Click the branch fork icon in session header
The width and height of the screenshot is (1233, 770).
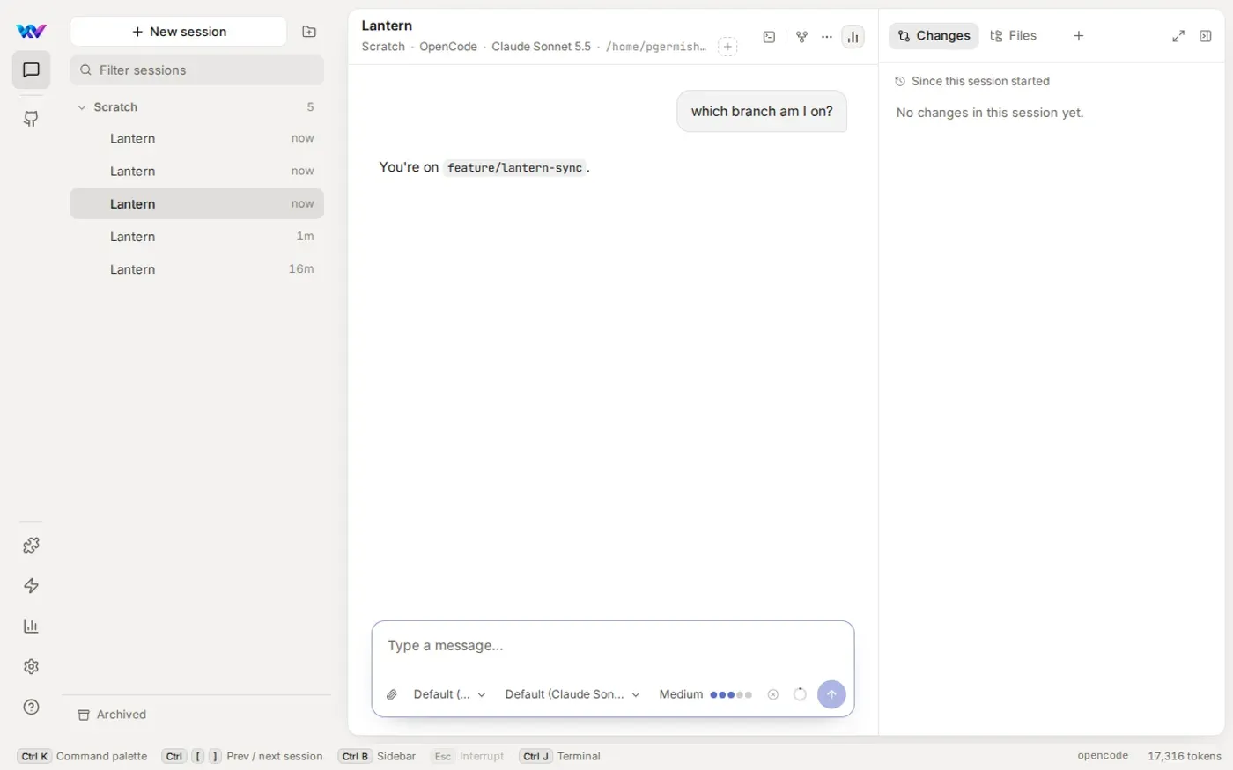click(801, 37)
